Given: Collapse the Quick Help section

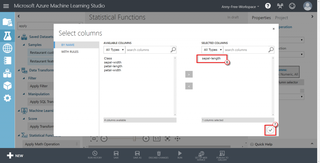Looking at the screenshot, I should (312, 144).
